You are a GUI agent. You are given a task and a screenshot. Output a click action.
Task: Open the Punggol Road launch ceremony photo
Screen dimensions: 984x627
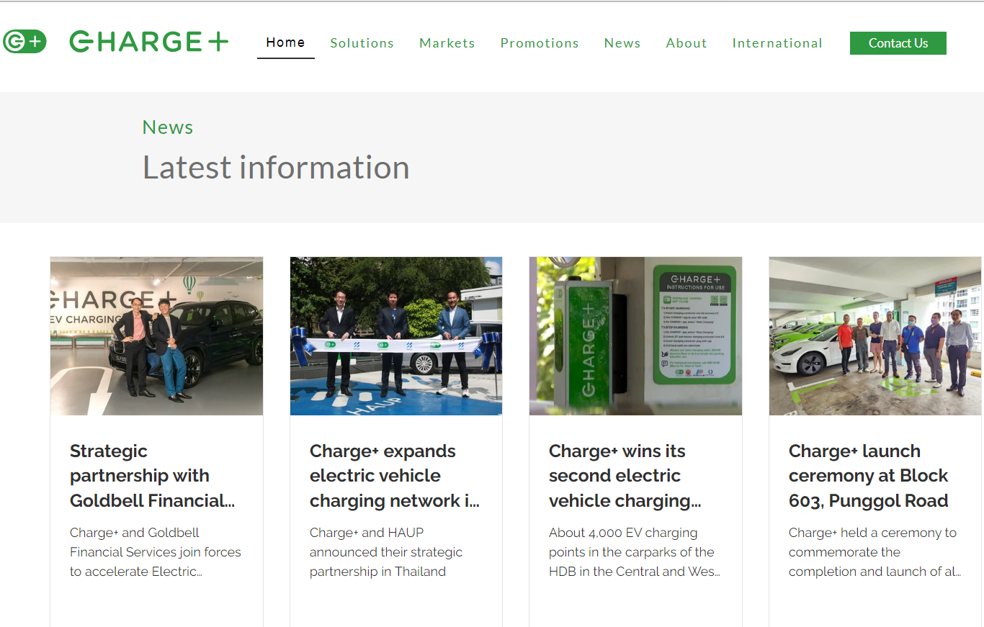(x=875, y=336)
